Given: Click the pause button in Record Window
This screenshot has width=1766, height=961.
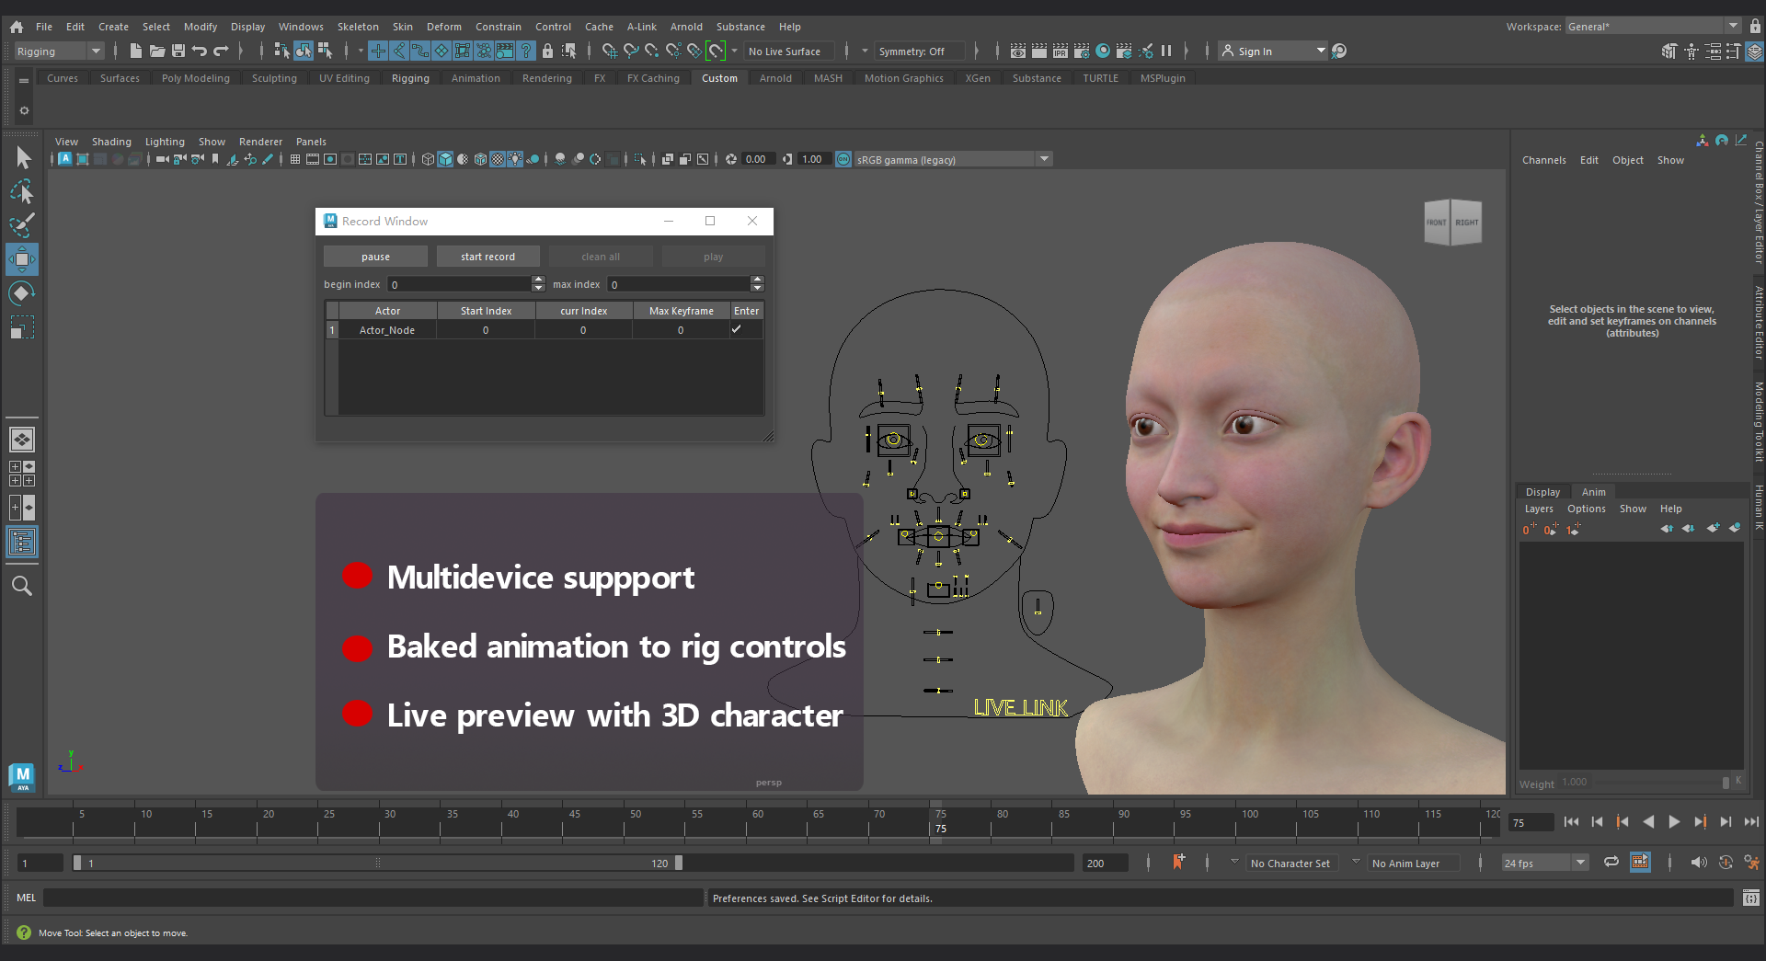Looking at the screenshot, I should (375, 257).
